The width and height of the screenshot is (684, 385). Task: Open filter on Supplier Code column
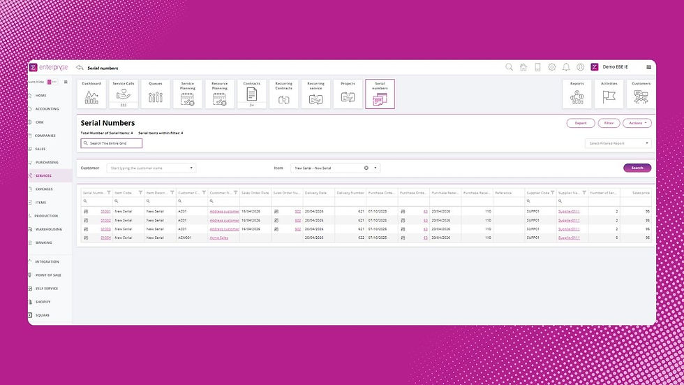(552, 193)
